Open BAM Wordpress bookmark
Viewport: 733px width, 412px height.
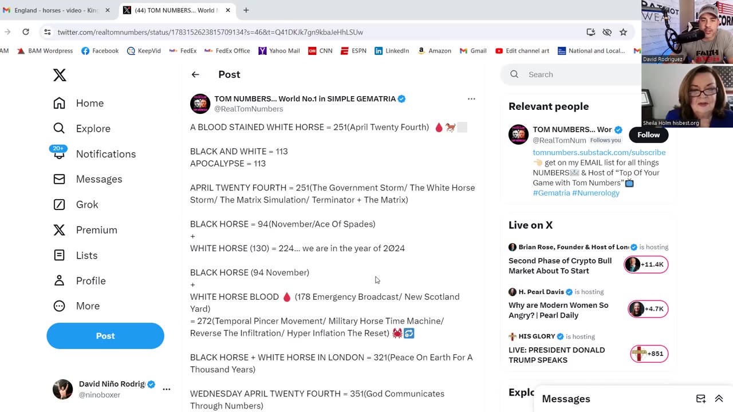click(45, 51)
